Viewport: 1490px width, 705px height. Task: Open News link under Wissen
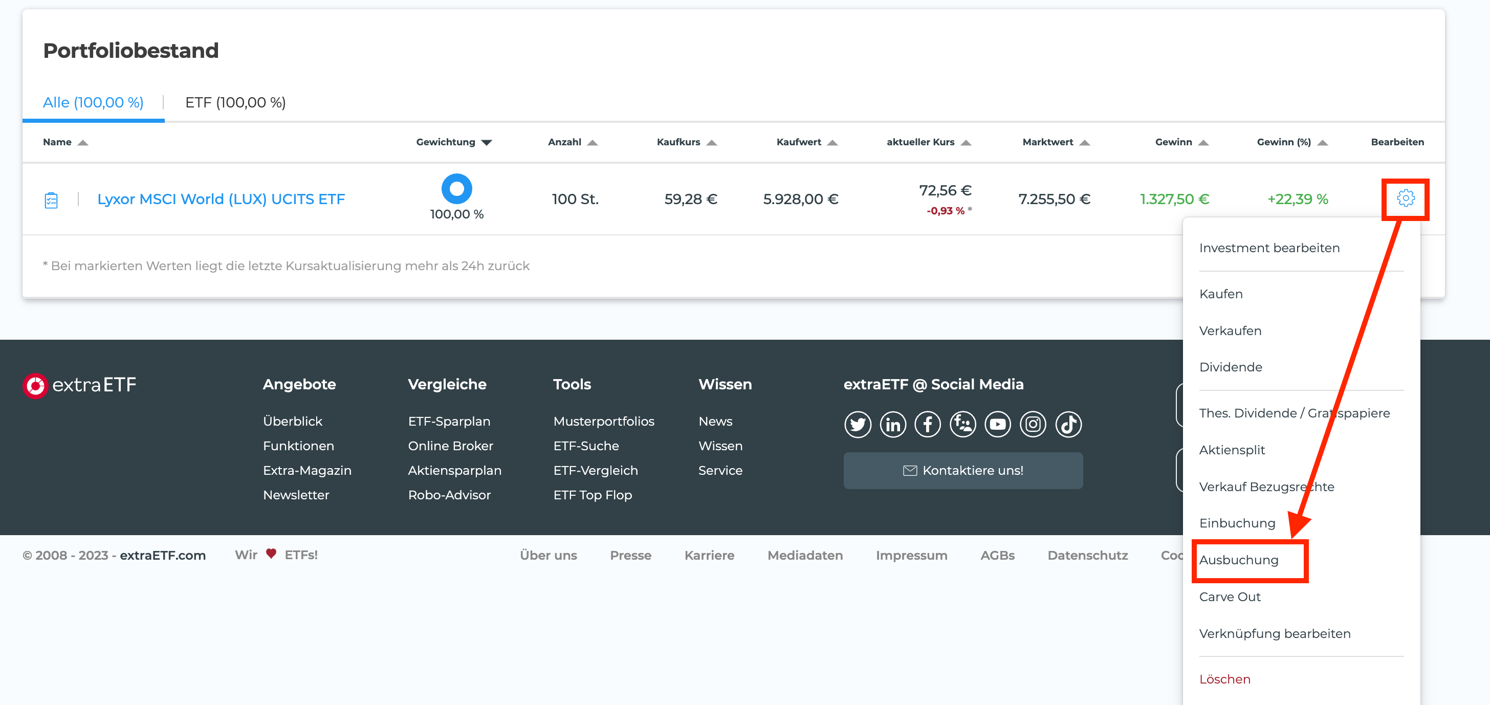point(715,422)
